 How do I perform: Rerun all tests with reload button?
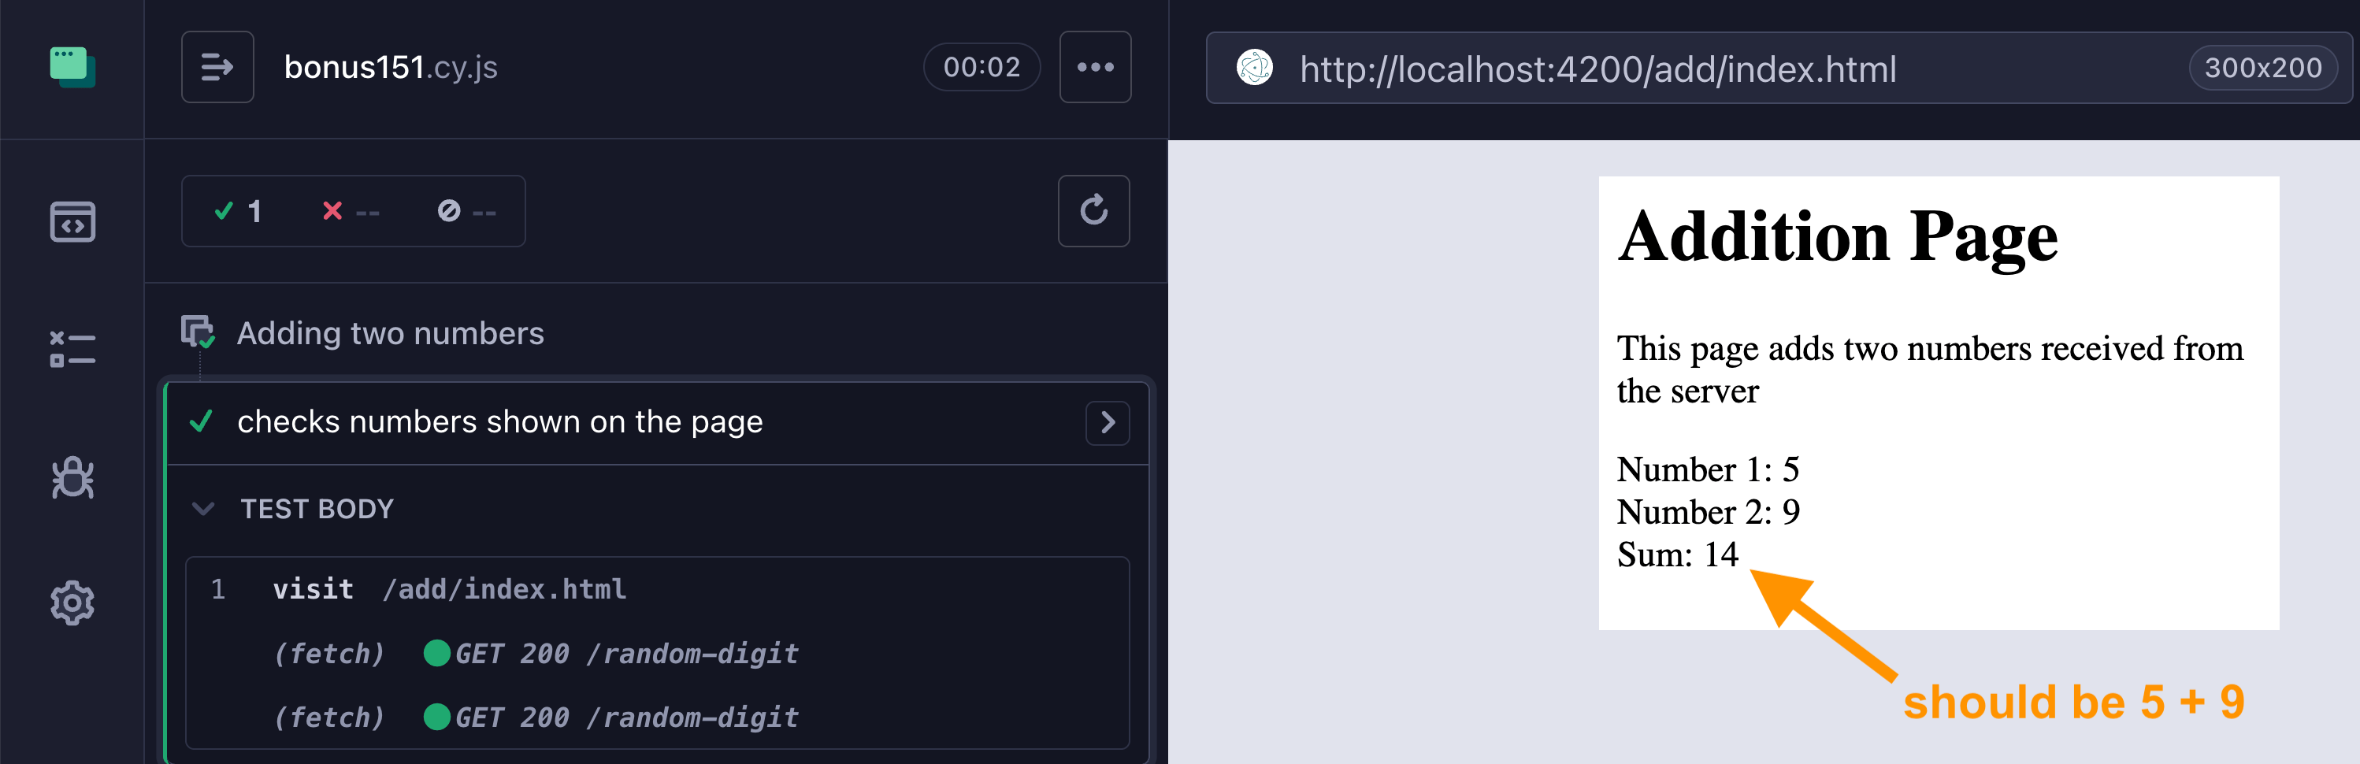point(1093,211)
